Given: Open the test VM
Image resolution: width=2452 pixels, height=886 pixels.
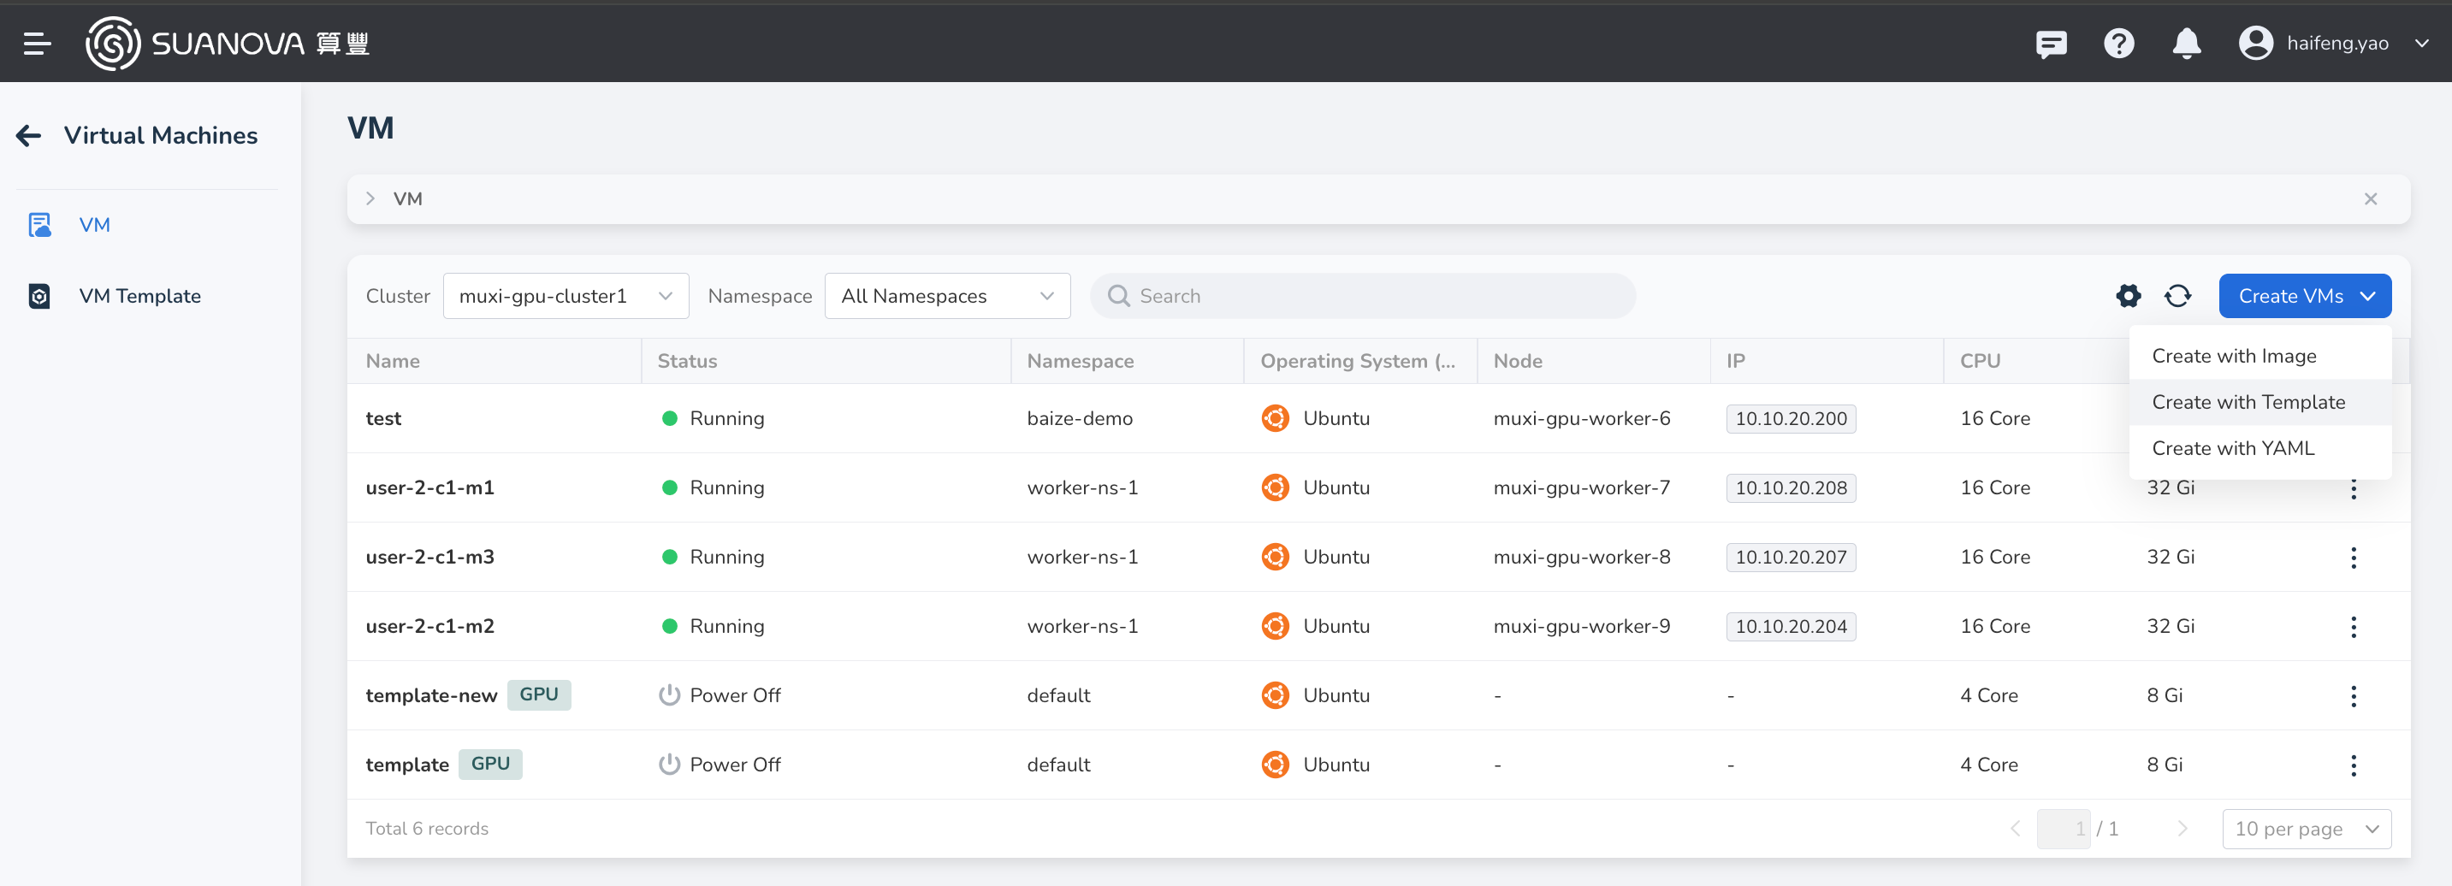Looking at the screenshot, I should click(x=383, y=419).
